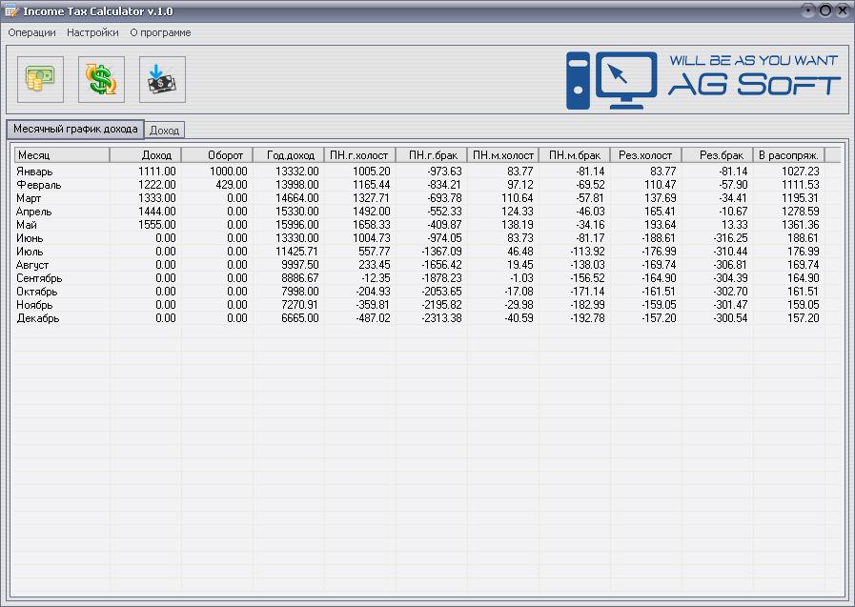Click the 13332.00 yearly income value
The image size is (855, 607).
click(x=296, y=172)
